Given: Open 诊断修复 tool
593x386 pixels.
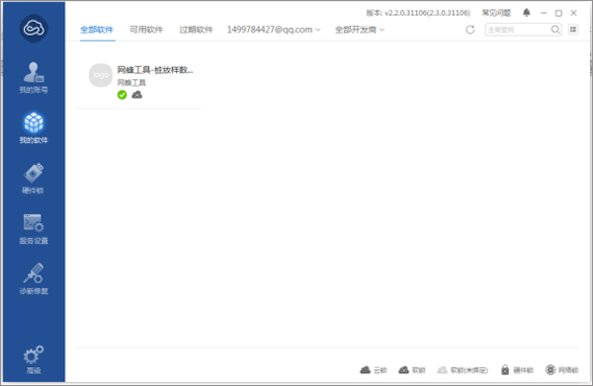Looking at the screenshot, I should point(34,278).
